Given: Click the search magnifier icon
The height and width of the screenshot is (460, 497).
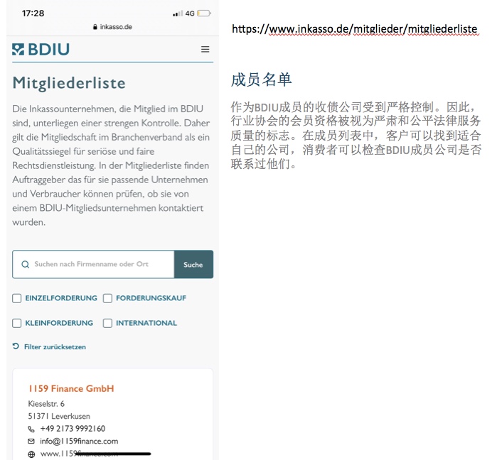Looking at the screenshot, I should click(26, 264).
